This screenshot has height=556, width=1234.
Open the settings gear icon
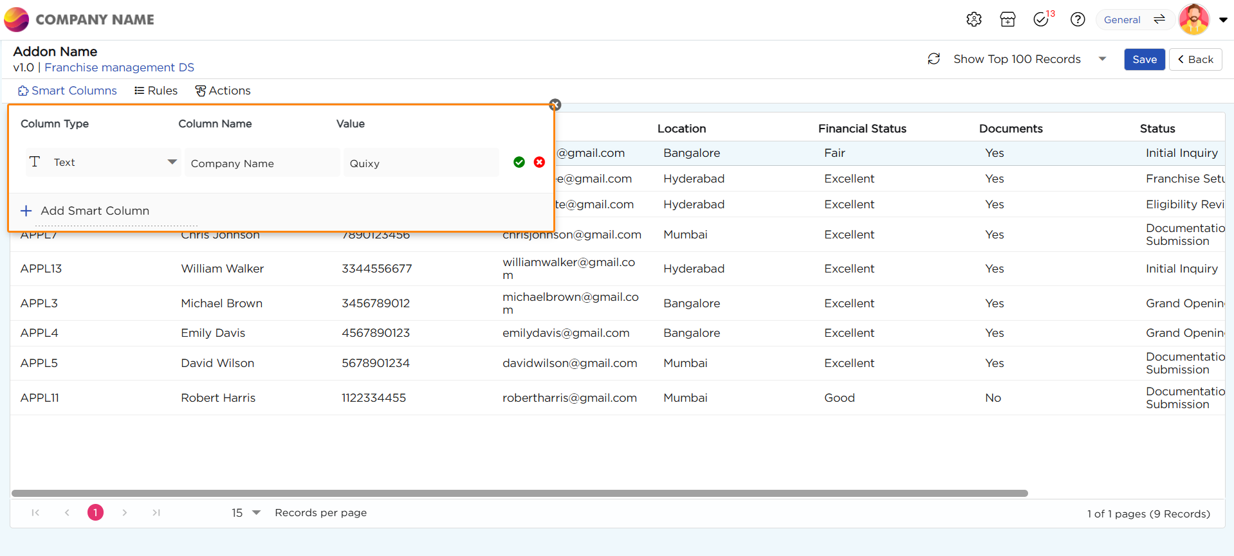tap(973, 19)
